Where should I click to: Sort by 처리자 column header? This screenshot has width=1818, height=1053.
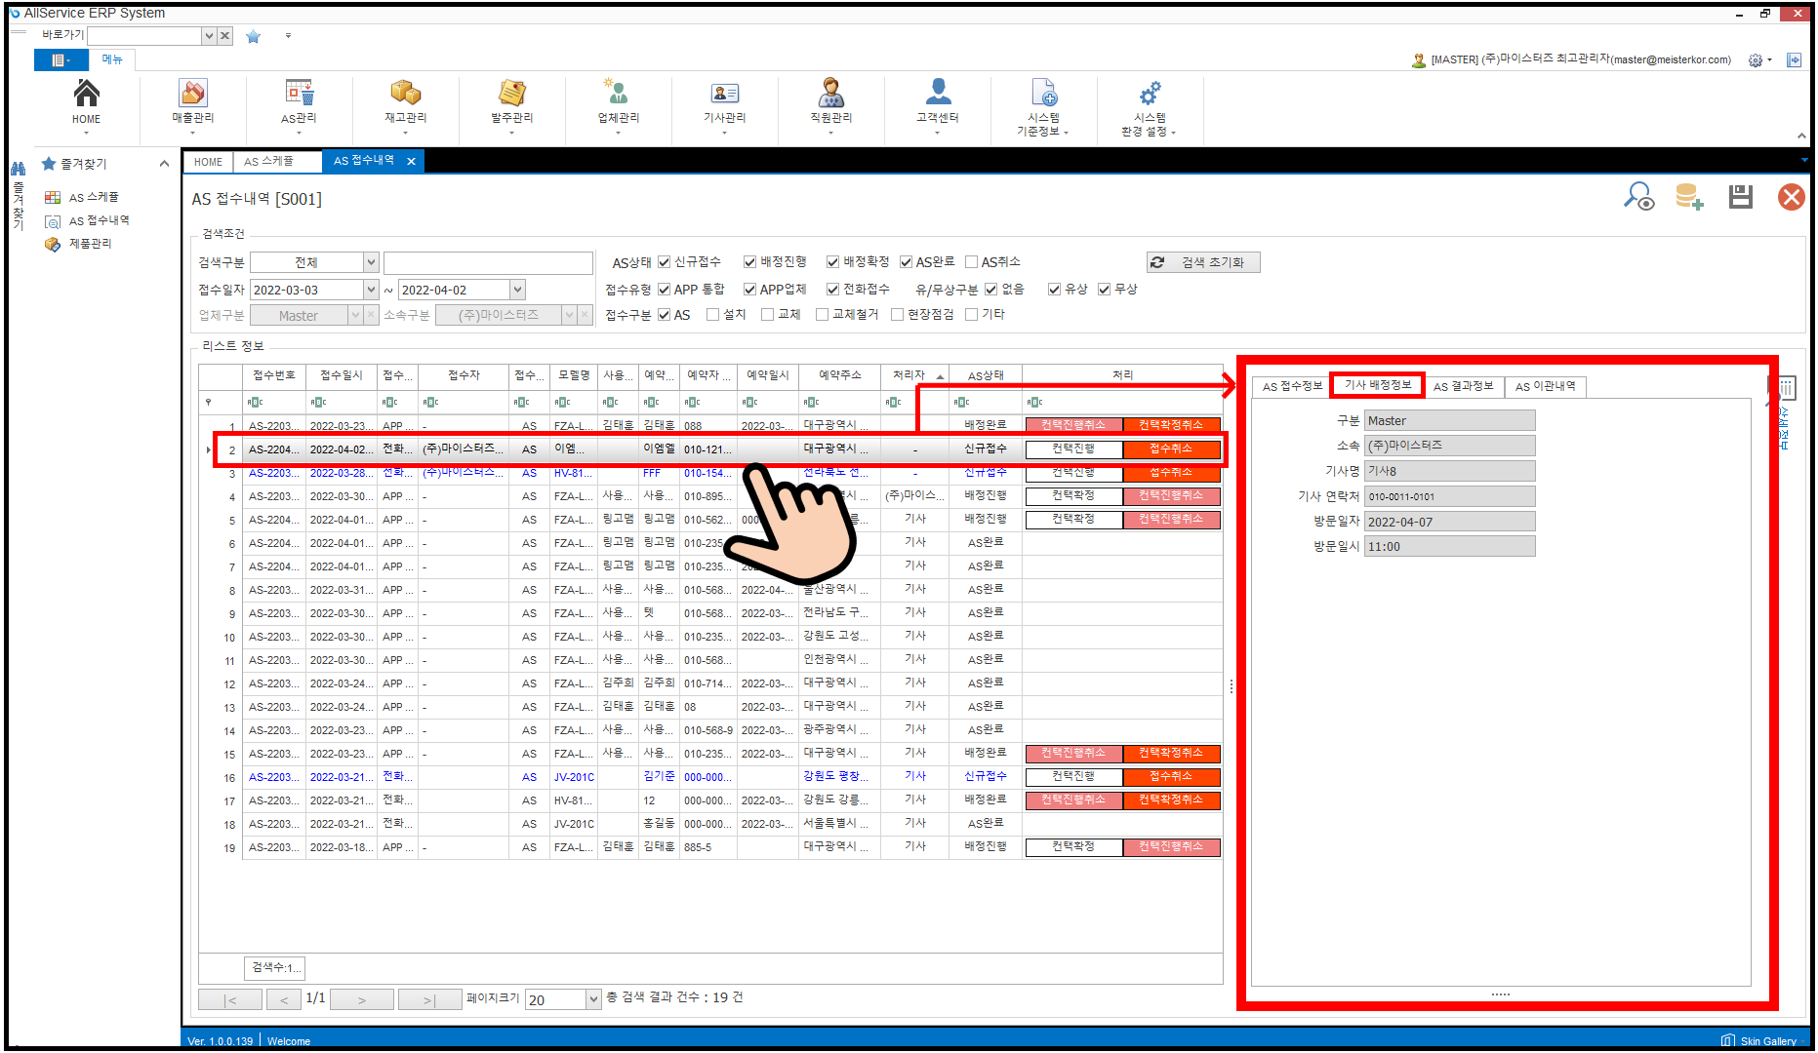[x=914, y=375]
